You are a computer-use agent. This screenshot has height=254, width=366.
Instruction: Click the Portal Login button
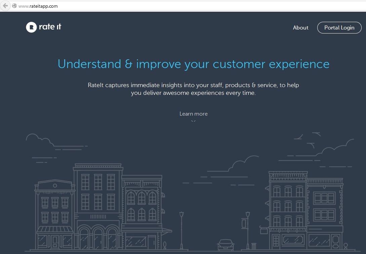(x=339, y=28)
